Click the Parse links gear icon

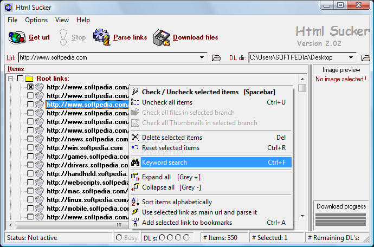click(101, 37)
